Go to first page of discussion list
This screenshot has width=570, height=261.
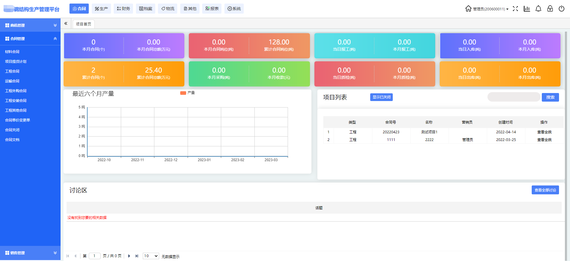click(x=68, y=256)
